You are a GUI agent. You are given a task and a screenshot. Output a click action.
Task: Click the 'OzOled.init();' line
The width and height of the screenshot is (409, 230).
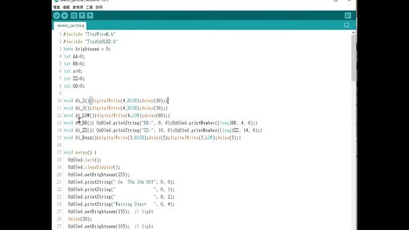[x=84, y=160]
